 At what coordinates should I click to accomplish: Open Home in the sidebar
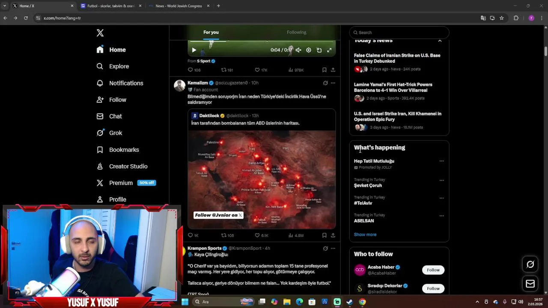point(111,50)
